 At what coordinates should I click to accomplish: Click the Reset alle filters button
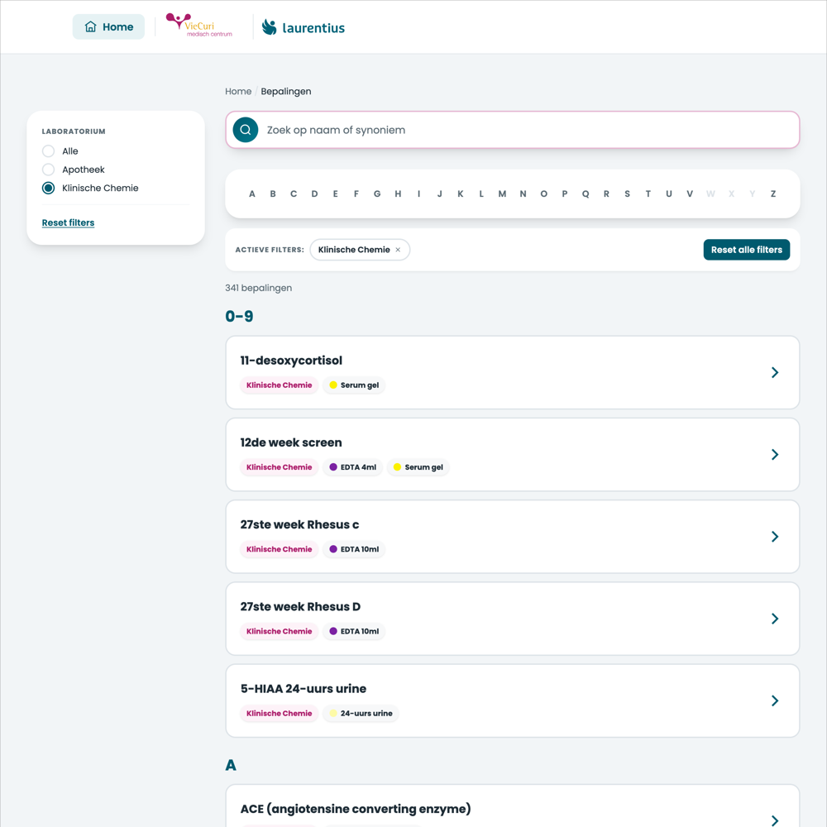746,250
